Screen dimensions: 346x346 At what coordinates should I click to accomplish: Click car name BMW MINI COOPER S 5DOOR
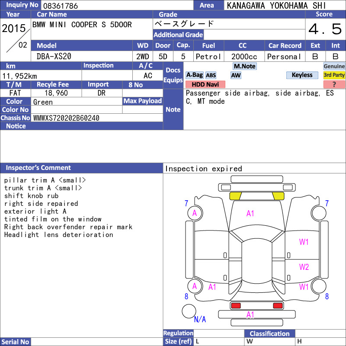point(82,25)
